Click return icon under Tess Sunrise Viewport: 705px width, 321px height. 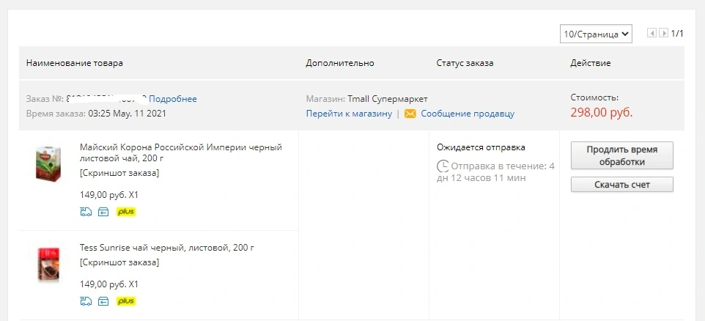click(x=103, y=301)
